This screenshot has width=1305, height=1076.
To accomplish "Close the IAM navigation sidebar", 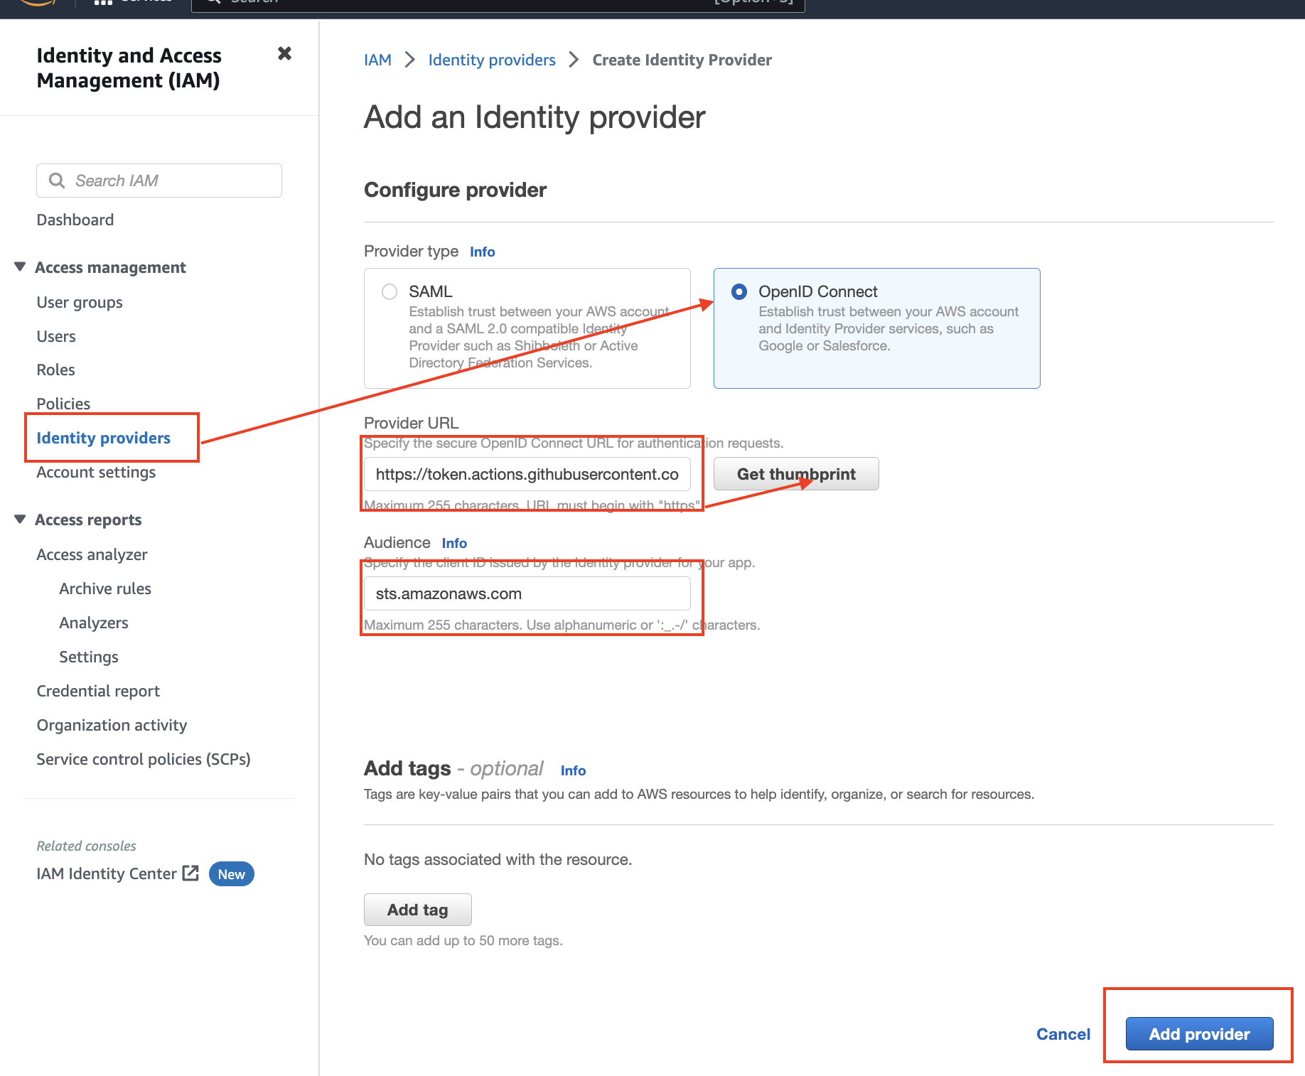I will (x=284, y=53).
